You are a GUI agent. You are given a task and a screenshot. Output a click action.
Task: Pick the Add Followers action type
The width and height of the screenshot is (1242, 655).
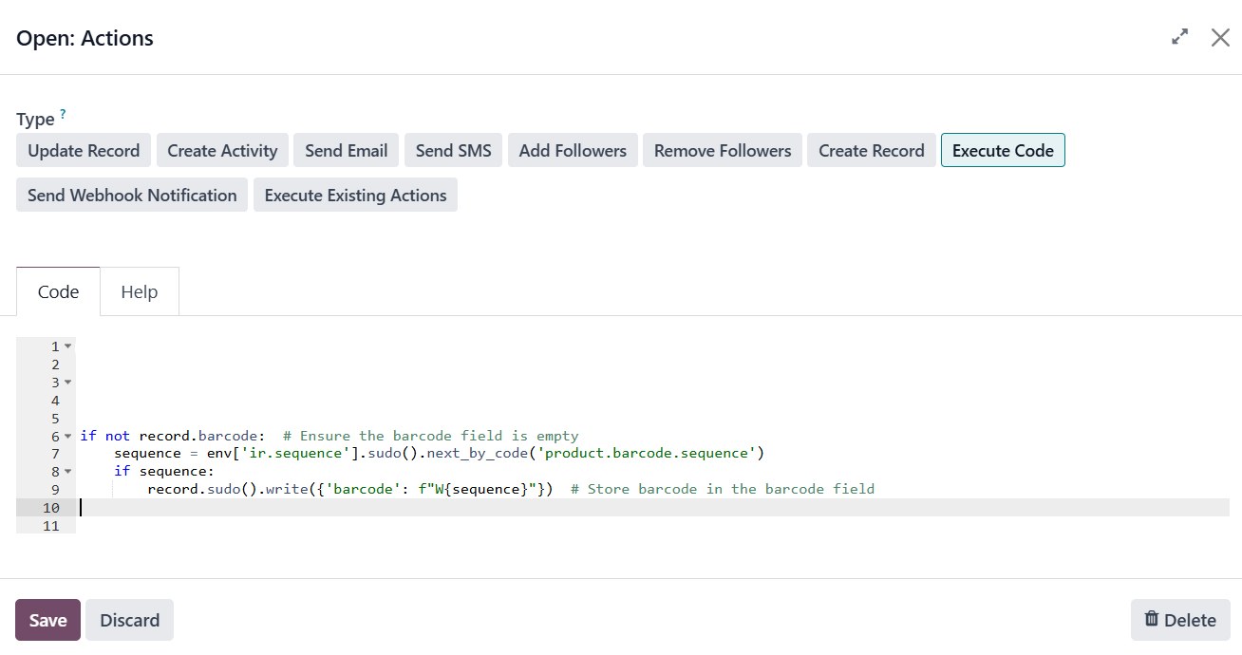pyautogui.click(x=573, y=150)
